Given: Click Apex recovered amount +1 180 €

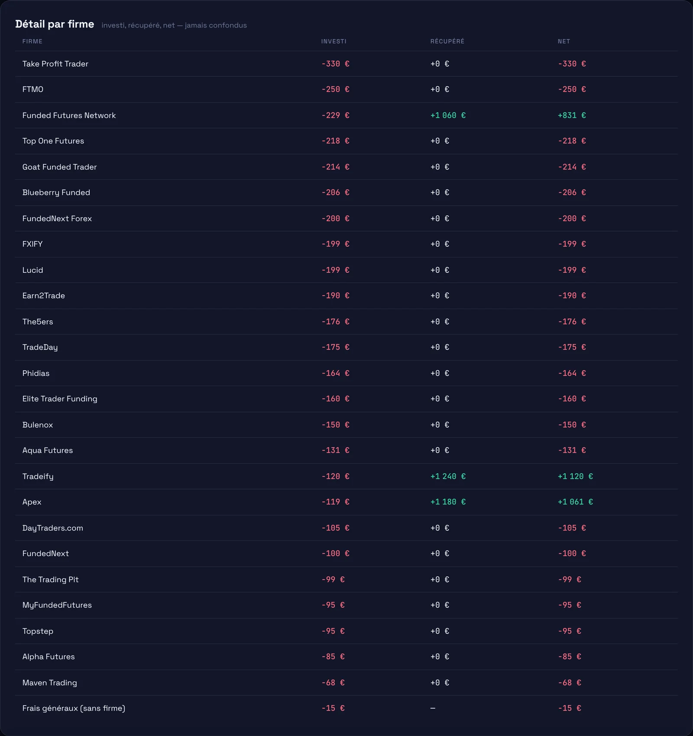Looking at the screenshot, I should [x=448, y=502].
